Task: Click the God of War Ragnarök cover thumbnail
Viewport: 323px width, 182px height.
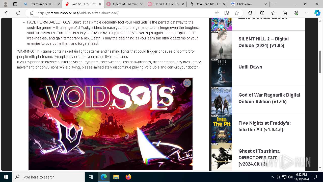Action: point(222,101)
